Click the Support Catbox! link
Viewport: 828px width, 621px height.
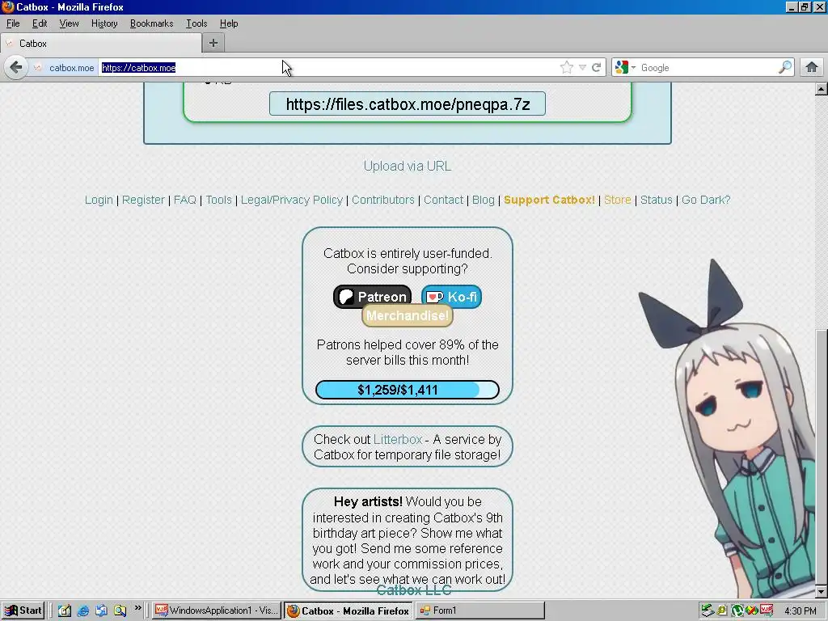(x=549, y=200)
